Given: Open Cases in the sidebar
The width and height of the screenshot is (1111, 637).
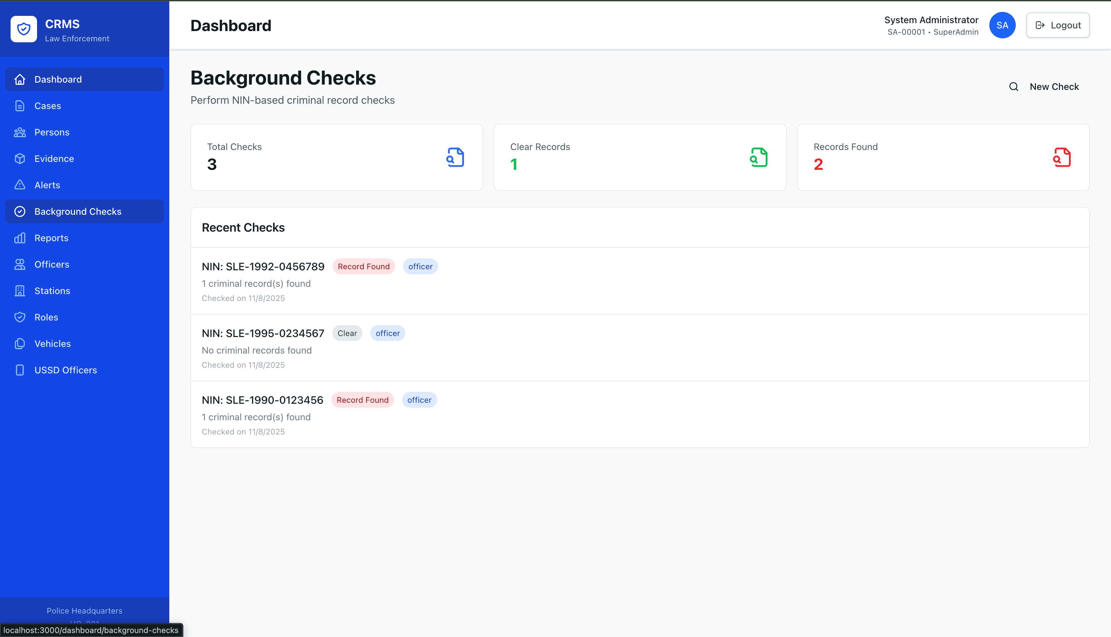Looking at the screenshot, I should (x=85, y=106).
